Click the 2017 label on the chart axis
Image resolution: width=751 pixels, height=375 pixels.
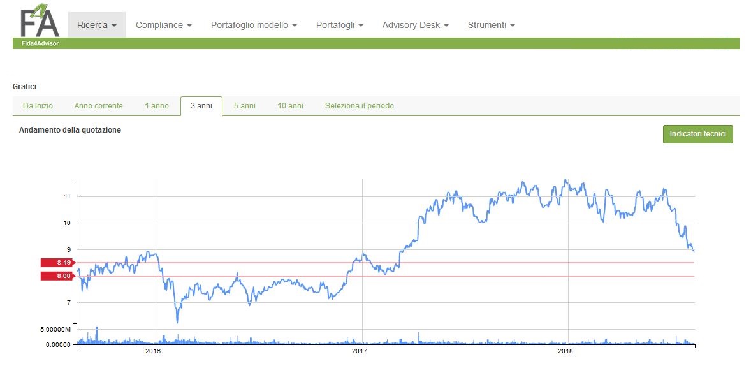pyautogui.click(x=360, y=351)
